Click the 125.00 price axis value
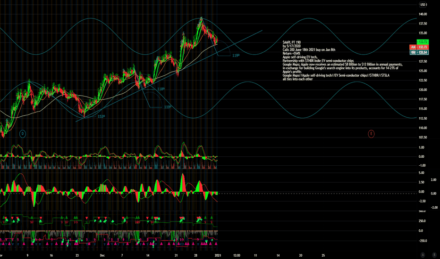This screenshot has height=259, width=440. pyautogui.click(x=423, y=71)
